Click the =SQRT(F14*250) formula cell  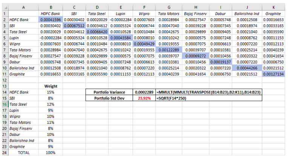click(209, 98)
